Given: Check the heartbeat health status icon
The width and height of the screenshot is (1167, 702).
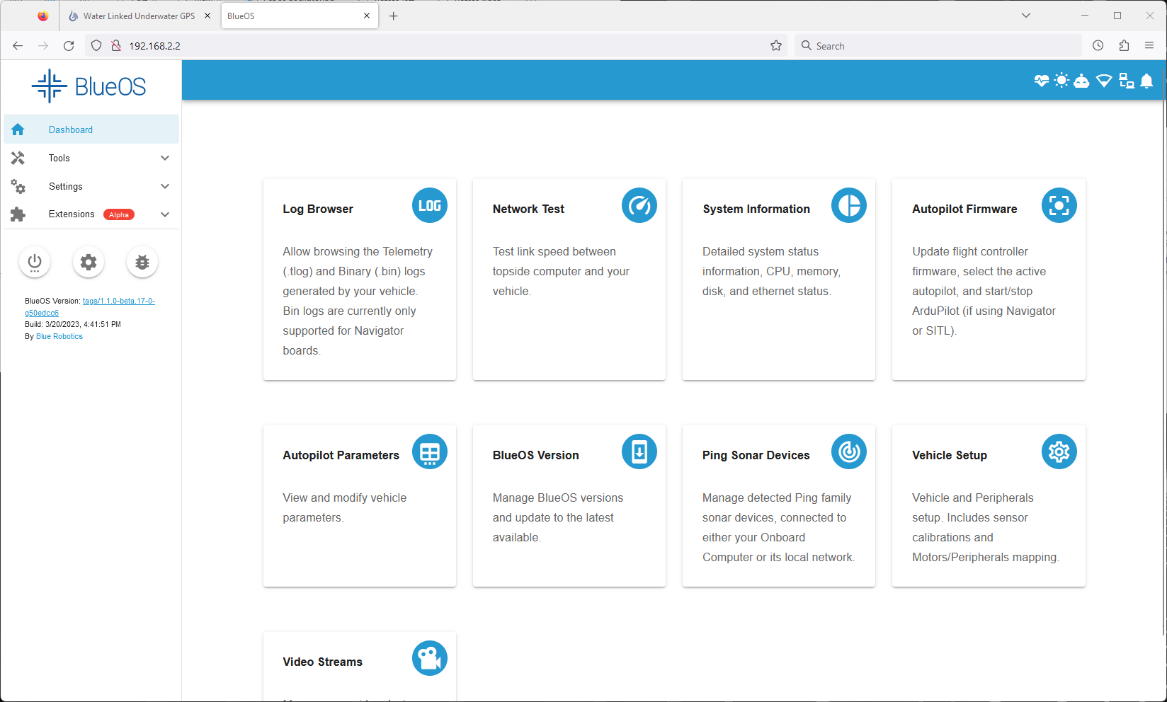Looking at the screenshot, I should [x=1042, y=81].
